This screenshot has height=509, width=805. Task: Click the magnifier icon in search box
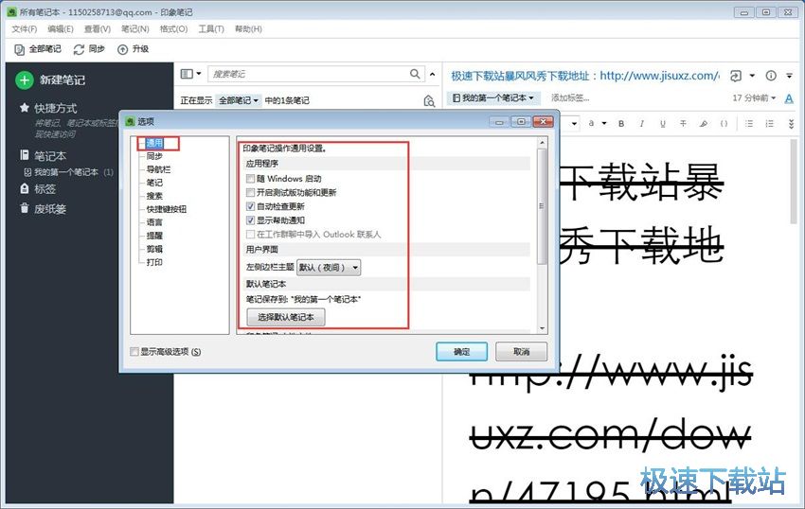[415, 74]
